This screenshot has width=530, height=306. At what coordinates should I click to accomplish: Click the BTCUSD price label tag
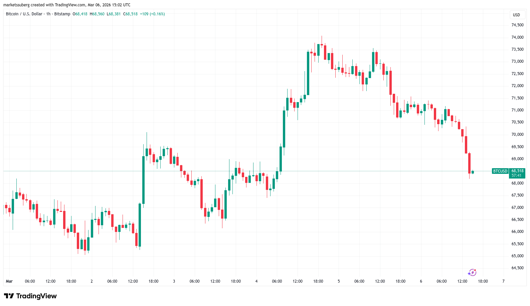[x=500, y=171]
